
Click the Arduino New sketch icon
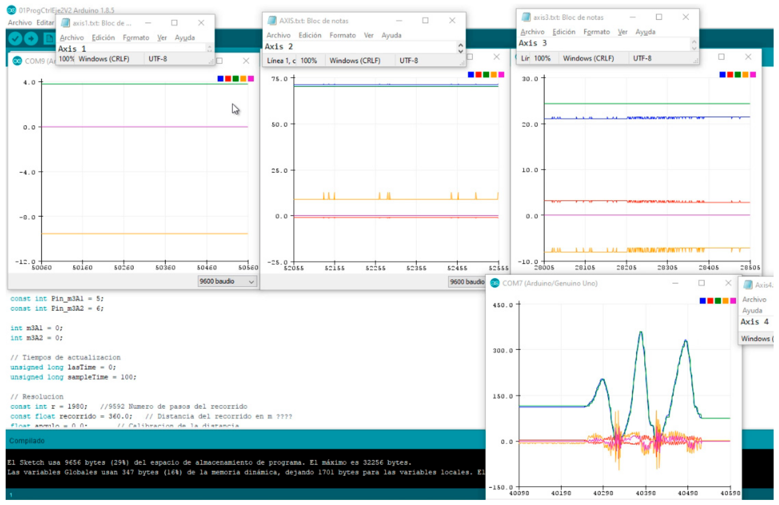coord(49,38)
